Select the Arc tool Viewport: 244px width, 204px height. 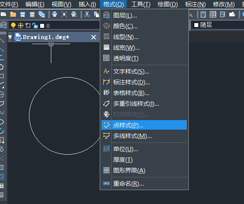coord(2,85)
